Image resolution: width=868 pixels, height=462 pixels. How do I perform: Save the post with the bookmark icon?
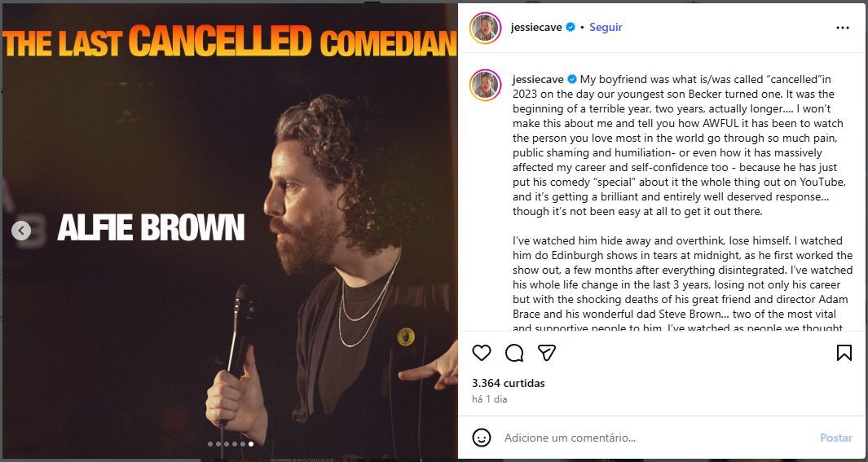844,353
